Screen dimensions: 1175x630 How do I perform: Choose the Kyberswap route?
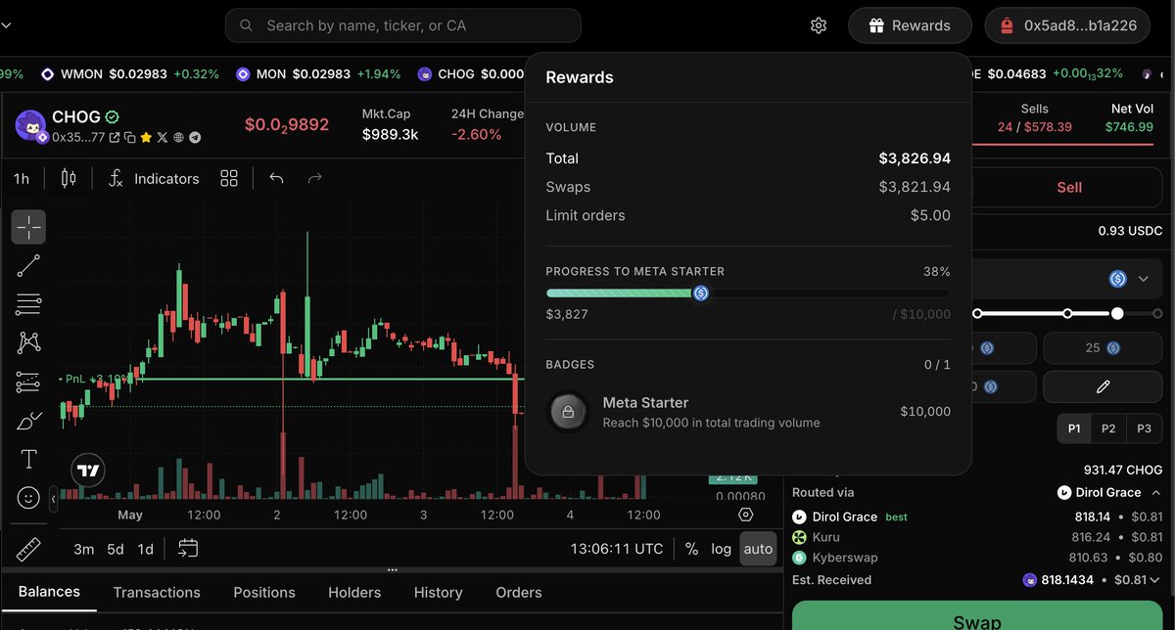click(x=976, y=558)
